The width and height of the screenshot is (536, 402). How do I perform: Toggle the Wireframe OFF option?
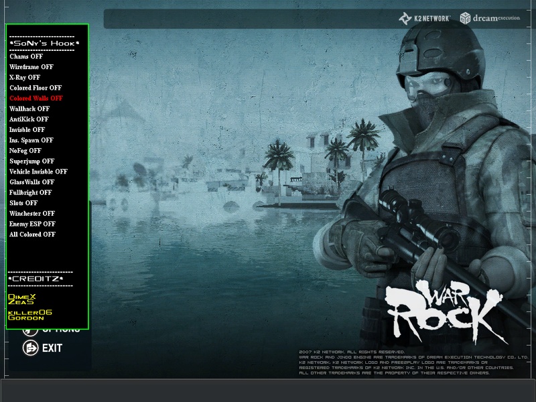coord(31,67)
